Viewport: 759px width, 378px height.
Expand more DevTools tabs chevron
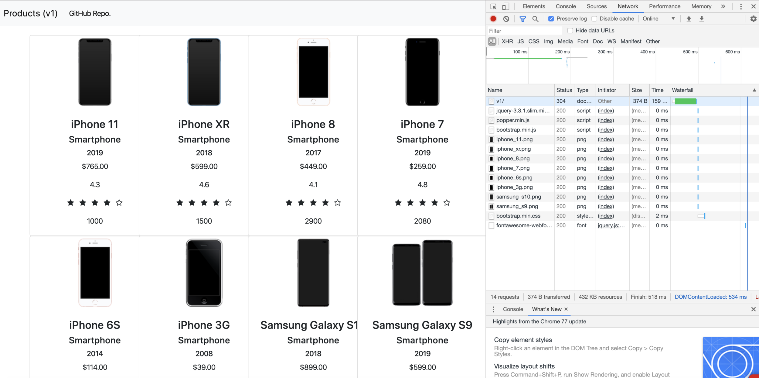pyautogui.click(x=723, y=6)
